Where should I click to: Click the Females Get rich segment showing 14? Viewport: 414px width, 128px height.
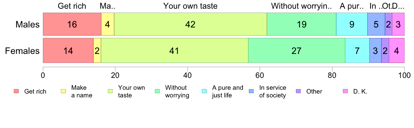coord(68,50)
